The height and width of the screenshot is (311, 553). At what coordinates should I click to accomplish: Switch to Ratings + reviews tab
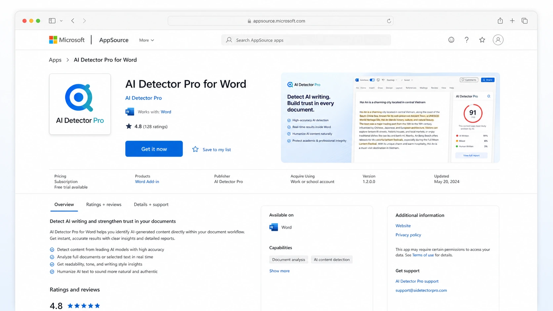[104, 205]
